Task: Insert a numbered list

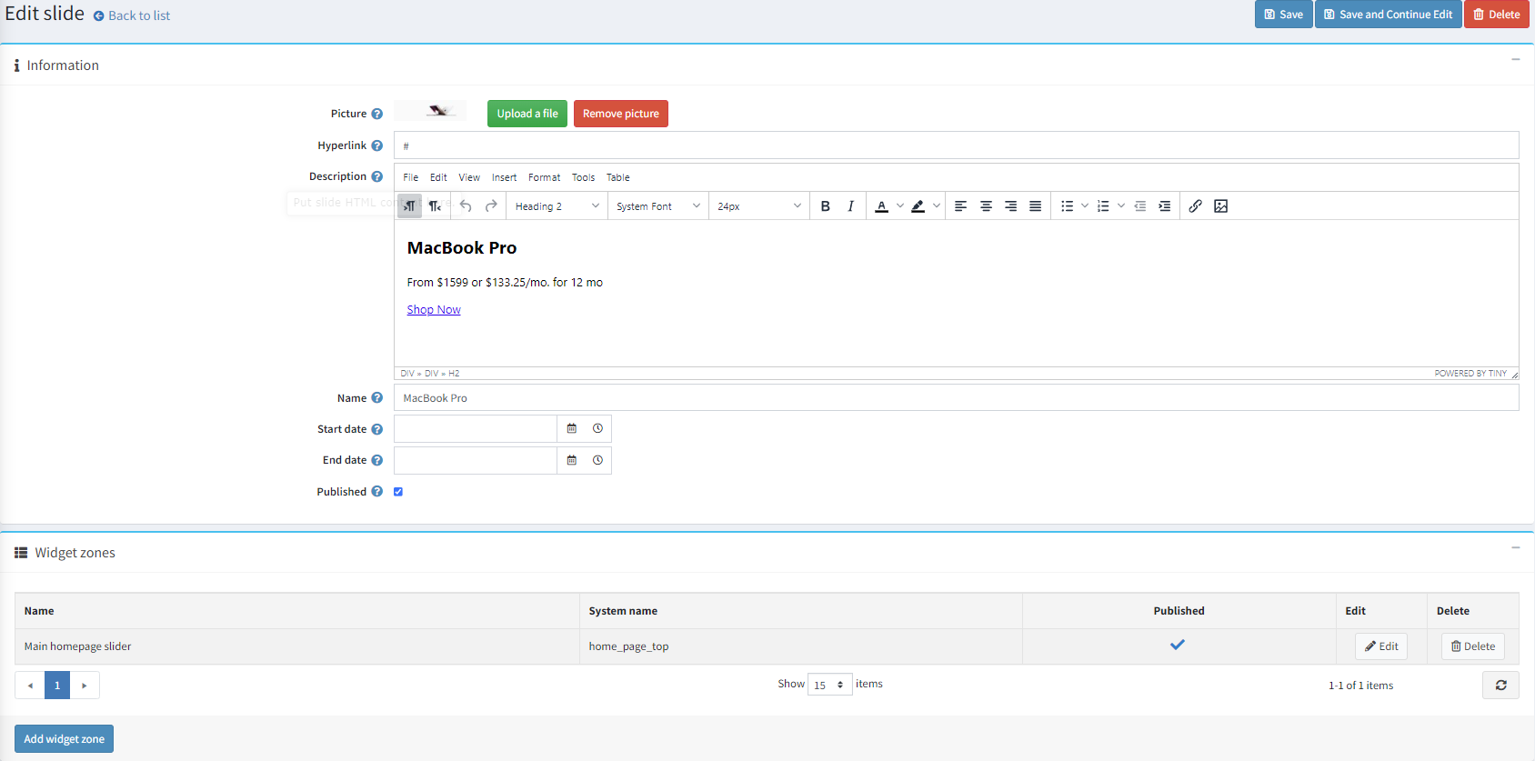Action: [x=1103, y=206]
